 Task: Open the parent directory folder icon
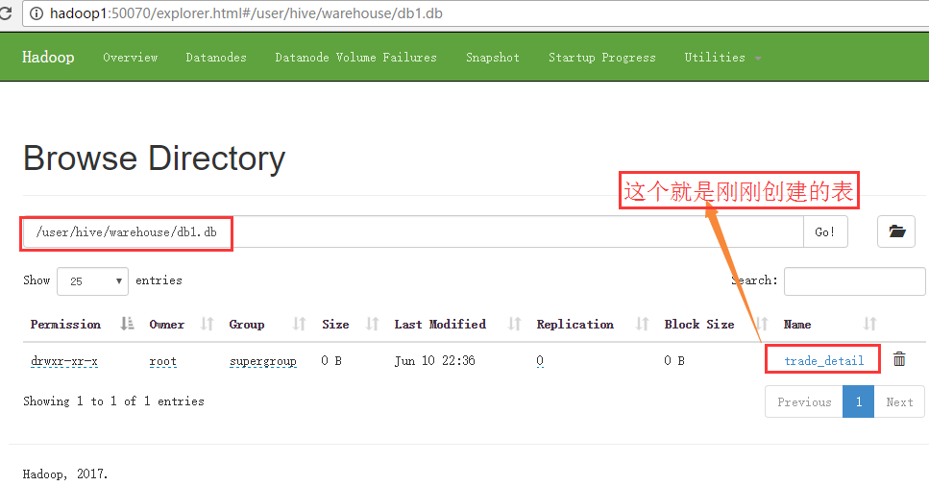pyautogui.click(x=896, y=231)
